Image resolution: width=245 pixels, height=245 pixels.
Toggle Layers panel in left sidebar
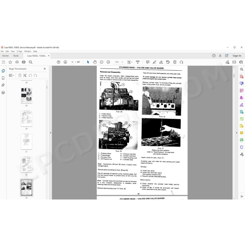[3, 92]
